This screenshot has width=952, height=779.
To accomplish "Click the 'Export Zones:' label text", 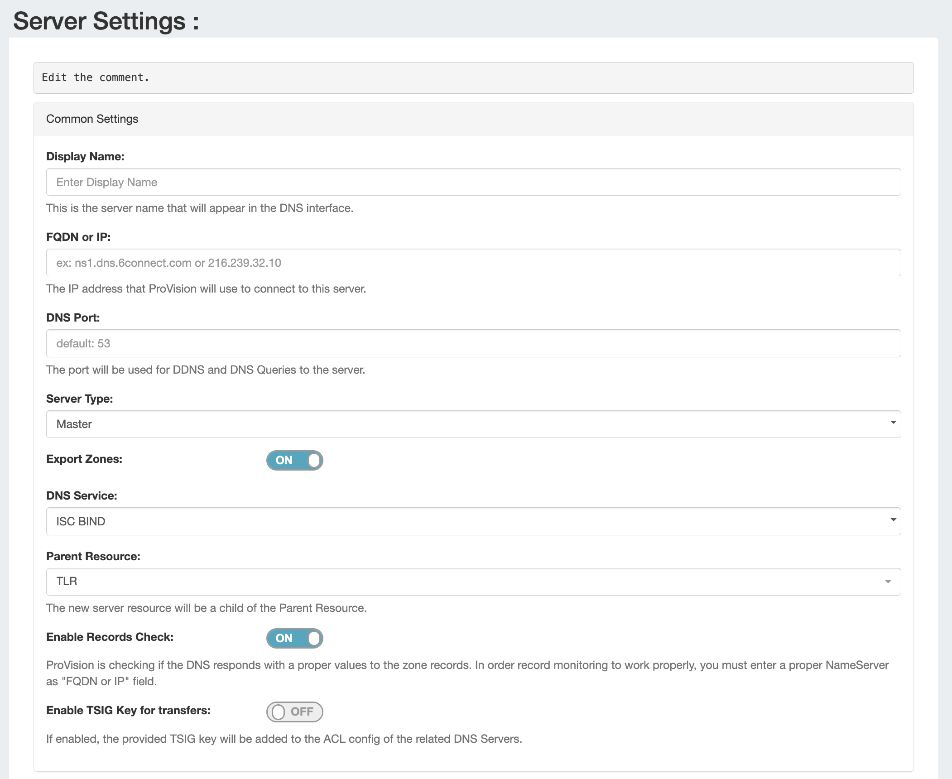I will pos(84,459).
